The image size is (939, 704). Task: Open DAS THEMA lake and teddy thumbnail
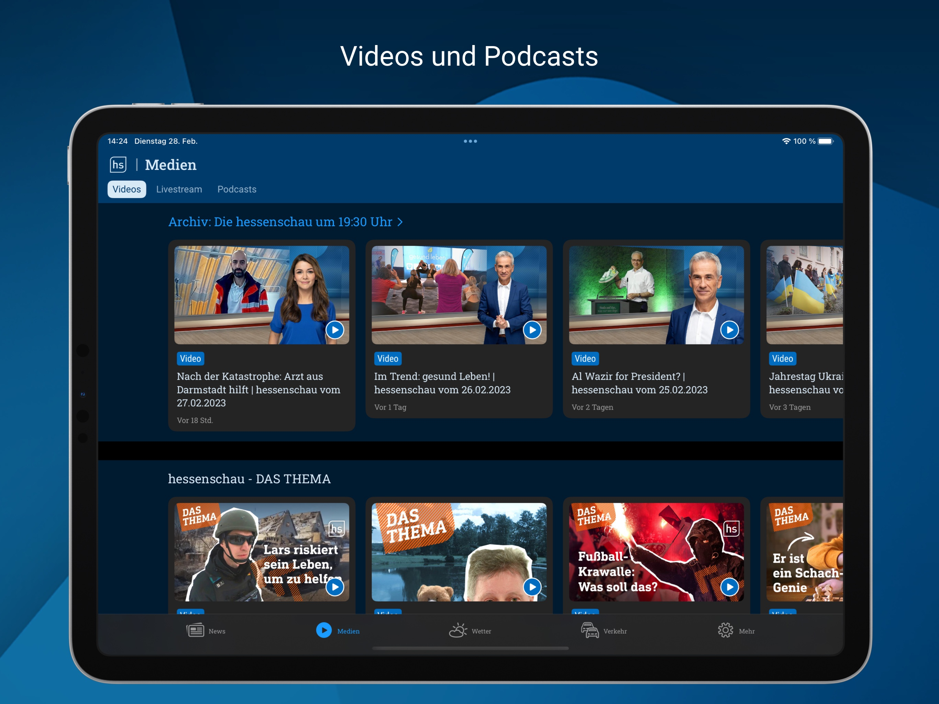tap(459, 552)
